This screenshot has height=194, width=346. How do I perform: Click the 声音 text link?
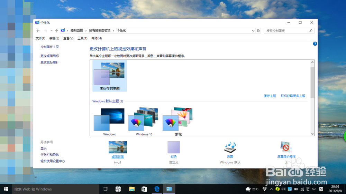coord(230,157)
